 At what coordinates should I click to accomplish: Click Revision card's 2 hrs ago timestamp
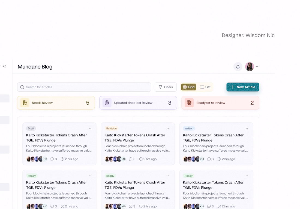[x=150, y=159]
